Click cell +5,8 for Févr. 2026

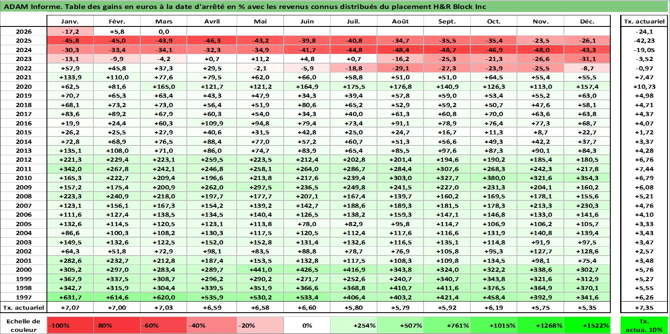(117, 32)
